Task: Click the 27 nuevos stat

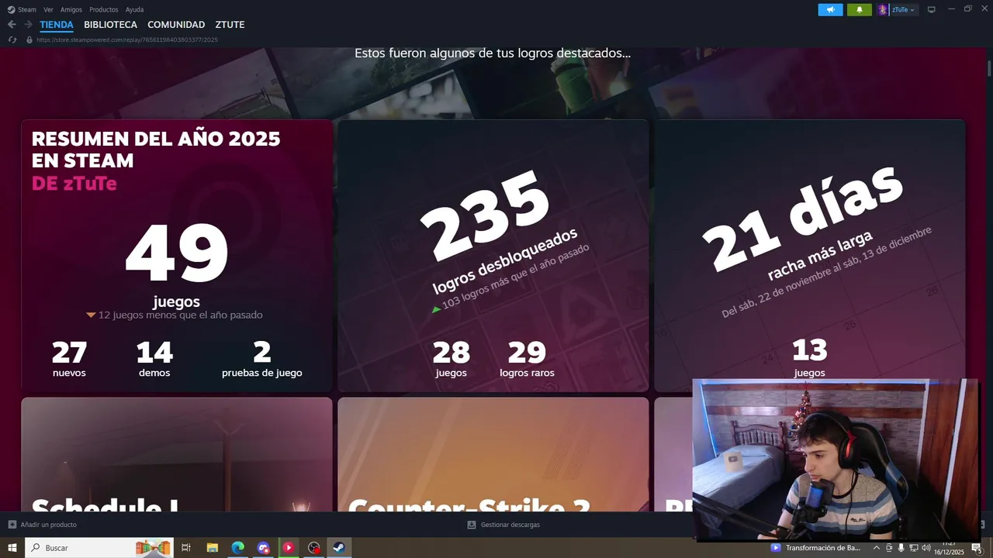Action: coord(69,360)
